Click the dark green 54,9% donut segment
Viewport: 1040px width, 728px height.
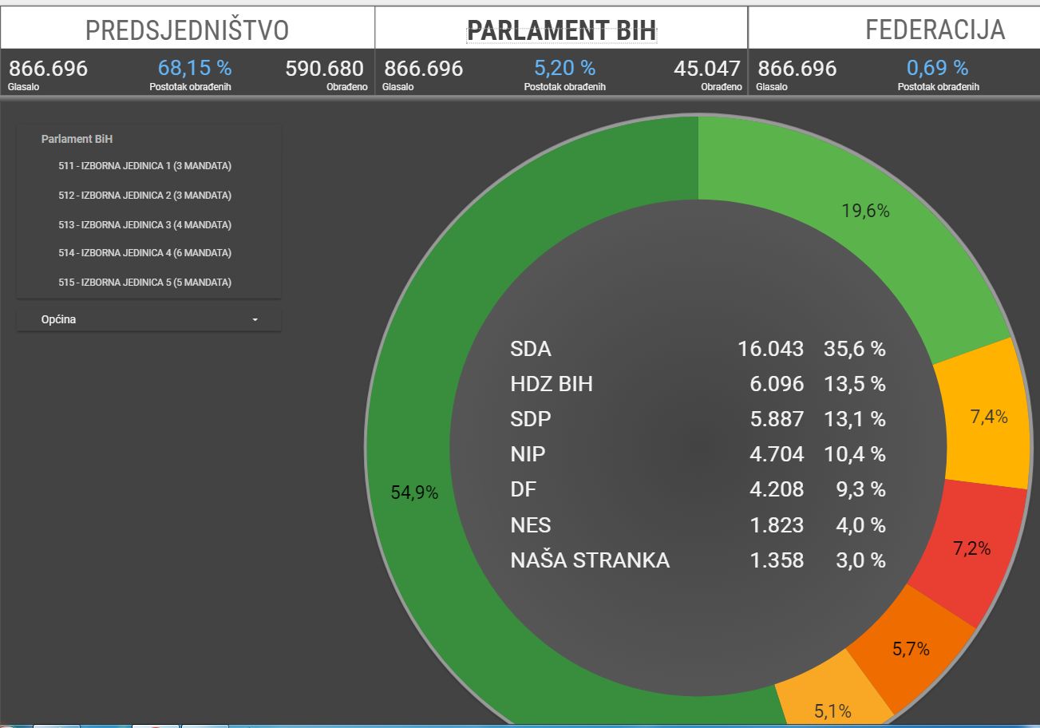click(x=414, y=493)
